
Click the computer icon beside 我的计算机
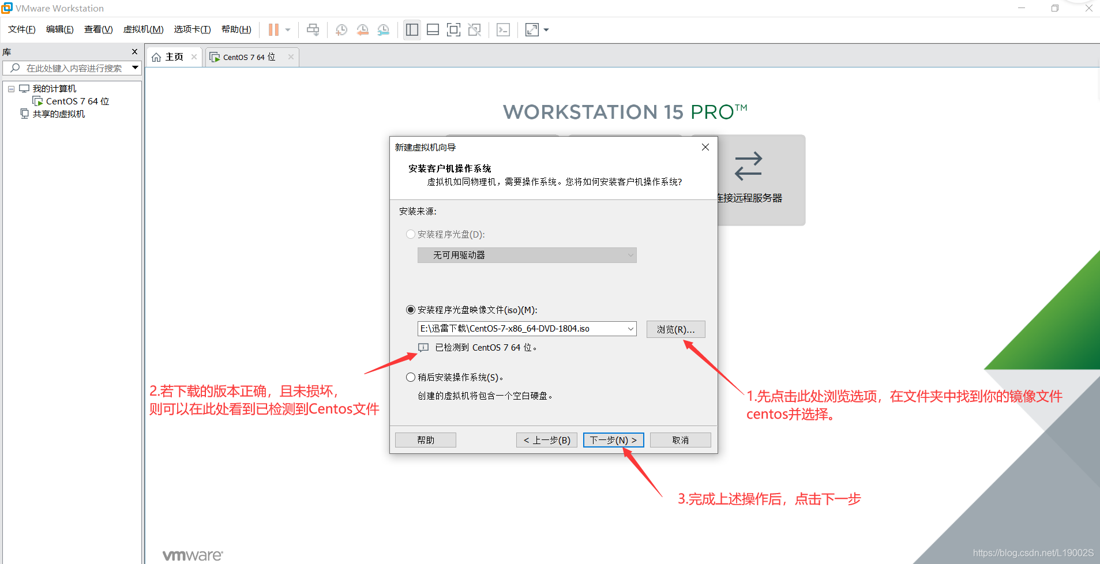(x=24, y=89)
